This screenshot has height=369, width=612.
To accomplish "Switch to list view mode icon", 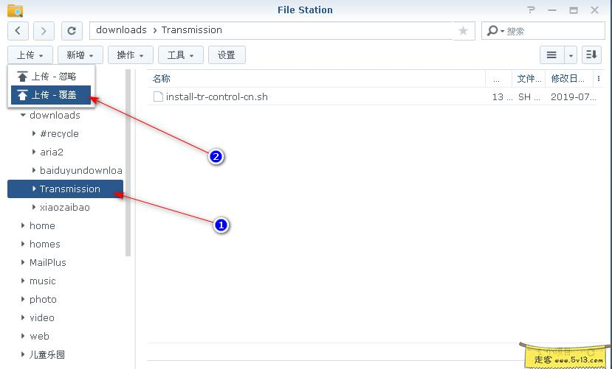I will coord(551,55).
